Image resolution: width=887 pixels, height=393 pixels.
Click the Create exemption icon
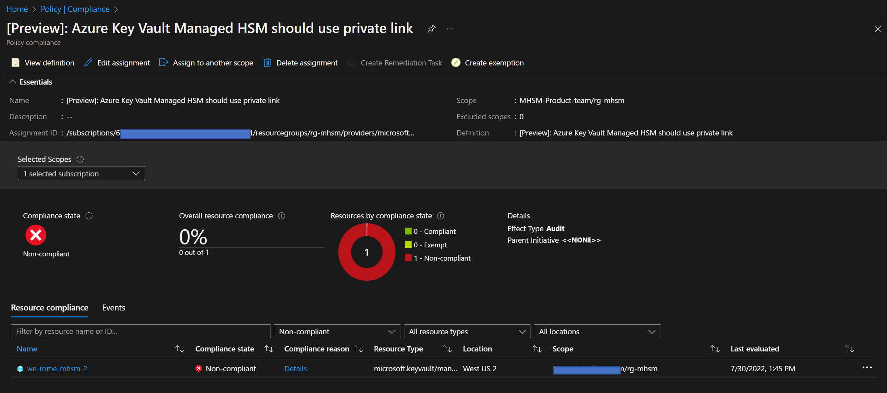click(x=456, y=63)
